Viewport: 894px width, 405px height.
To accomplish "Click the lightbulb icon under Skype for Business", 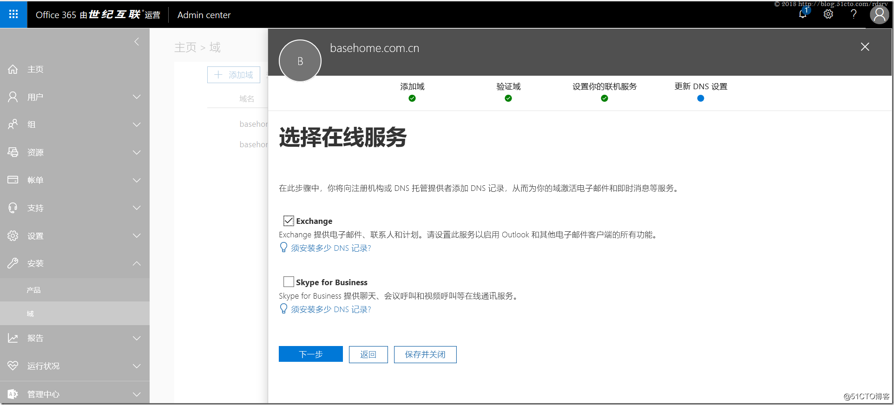I will point(283,309).
